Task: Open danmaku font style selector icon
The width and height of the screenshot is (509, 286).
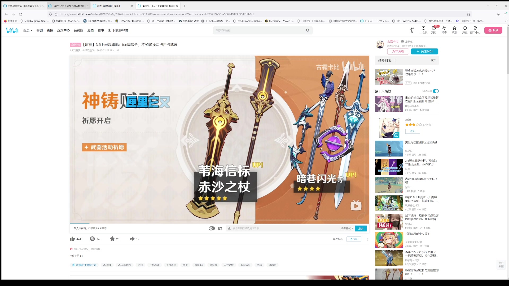Action: (229, 228)
